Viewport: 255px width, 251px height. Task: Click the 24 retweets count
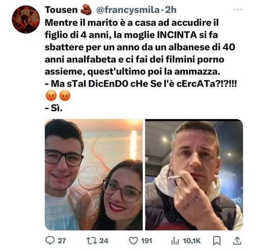pos(104,241)
